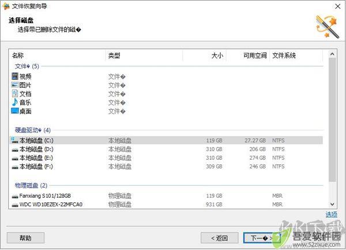Click 物理磁盘 type in Fanxiang row
Screen dimensions: 346x250
click(120, 196)
